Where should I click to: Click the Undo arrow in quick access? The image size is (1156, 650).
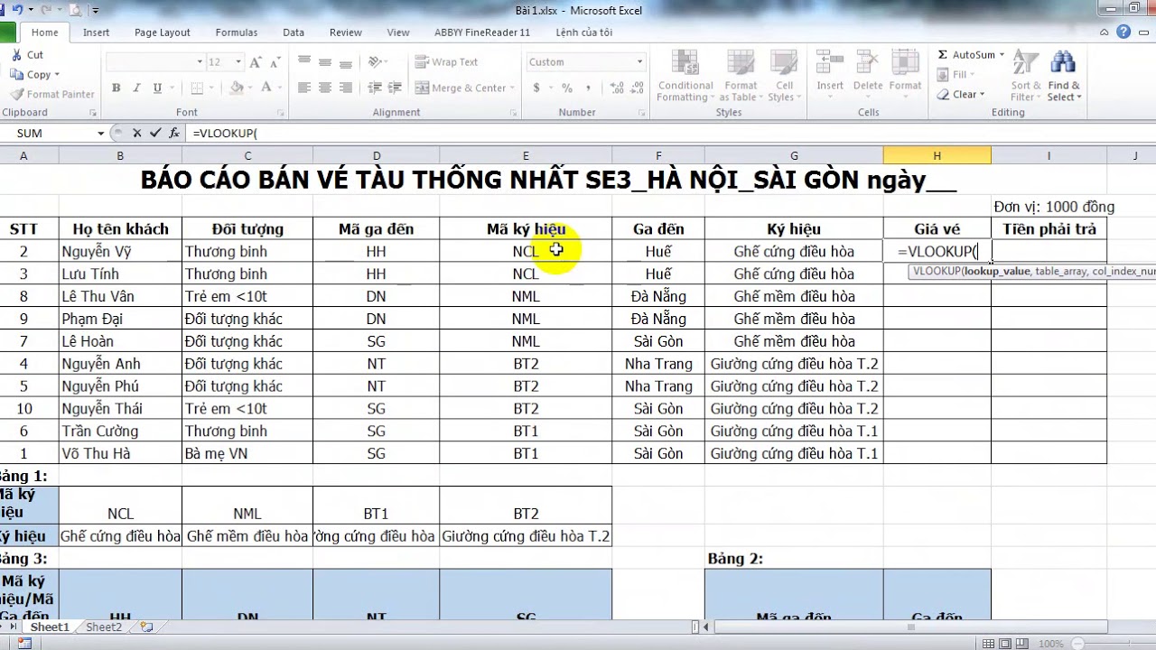click(18, 10)
